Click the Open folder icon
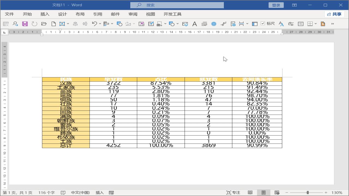 (44, 24)
